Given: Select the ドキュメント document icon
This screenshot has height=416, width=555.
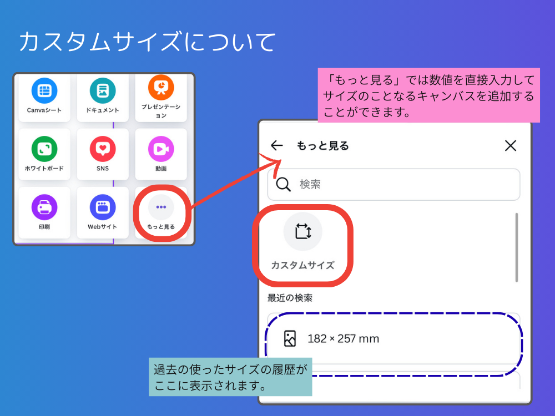Looking at the screenshot, I should pos(103,91).
